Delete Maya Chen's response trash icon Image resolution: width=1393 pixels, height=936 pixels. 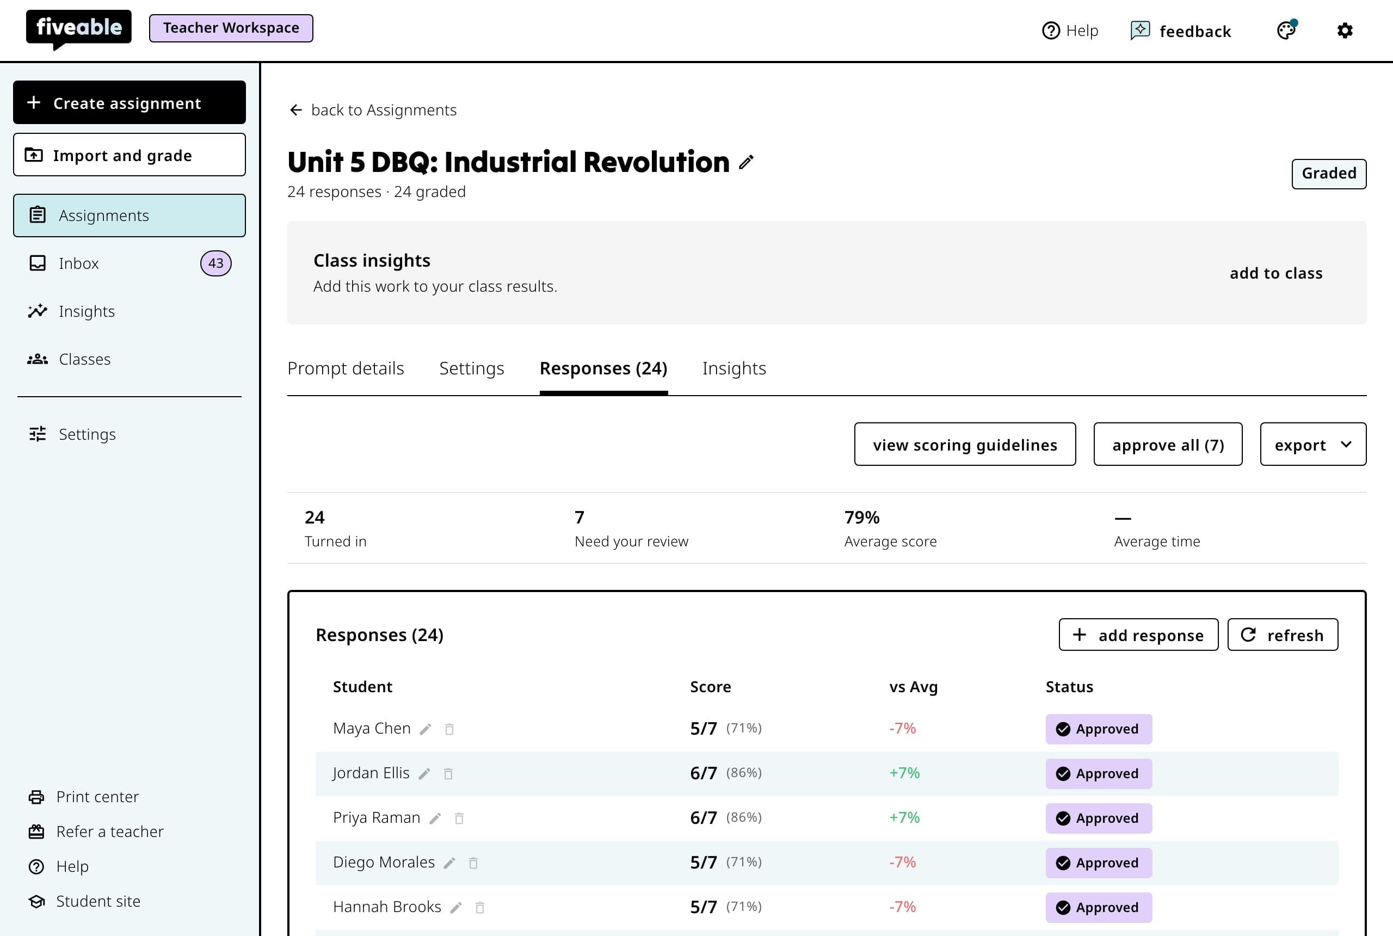pos(449,729)
